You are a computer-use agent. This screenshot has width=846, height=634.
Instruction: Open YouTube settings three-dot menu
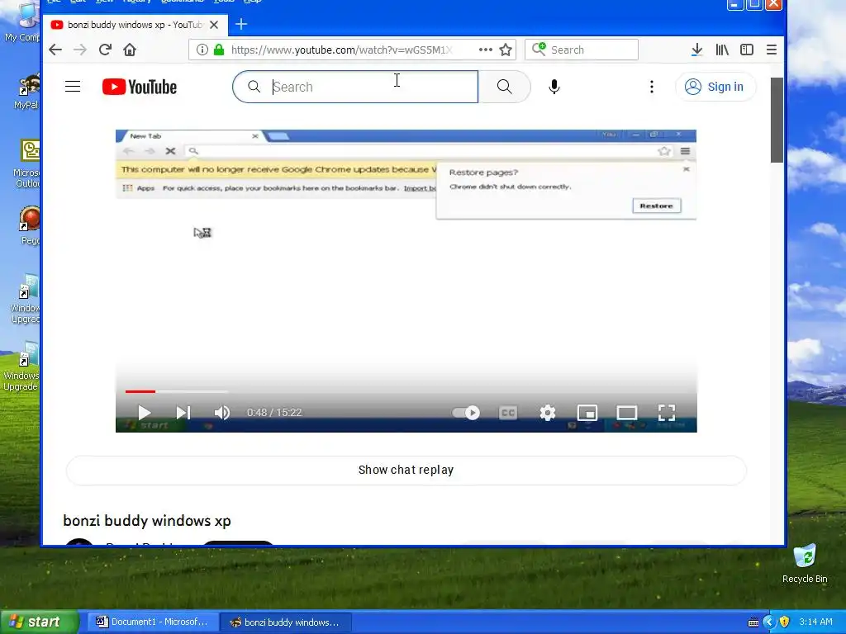click(x=652, y=87)
